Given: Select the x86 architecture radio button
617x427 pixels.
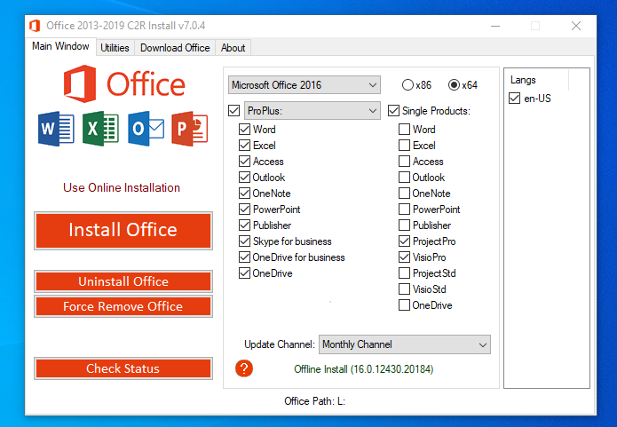Looking at the screenshot, I should point(407,85).
